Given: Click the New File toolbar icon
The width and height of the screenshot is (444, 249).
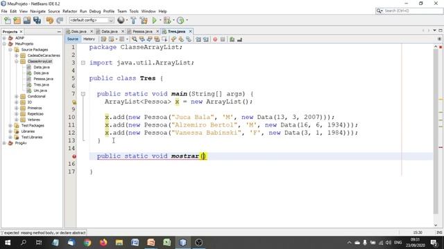Looking at the screenshot, I should click(8, 20).
